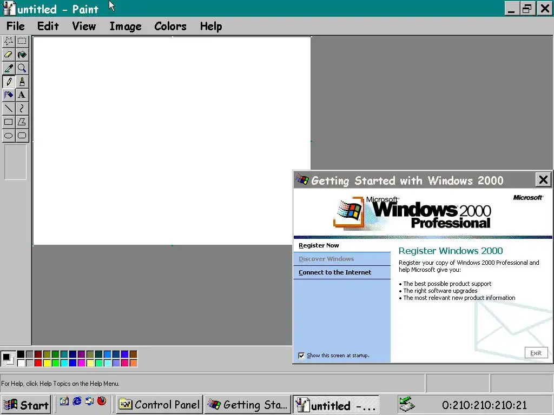The width and height of the screenshot is (554, 415).
Task: Click the untitled Paint taskbar button
Action: (x=335, y=405)
